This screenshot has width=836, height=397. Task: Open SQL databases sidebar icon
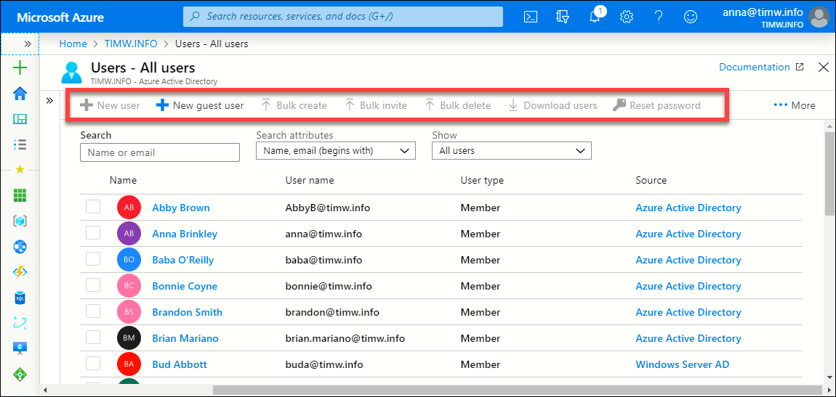(20, 298)
